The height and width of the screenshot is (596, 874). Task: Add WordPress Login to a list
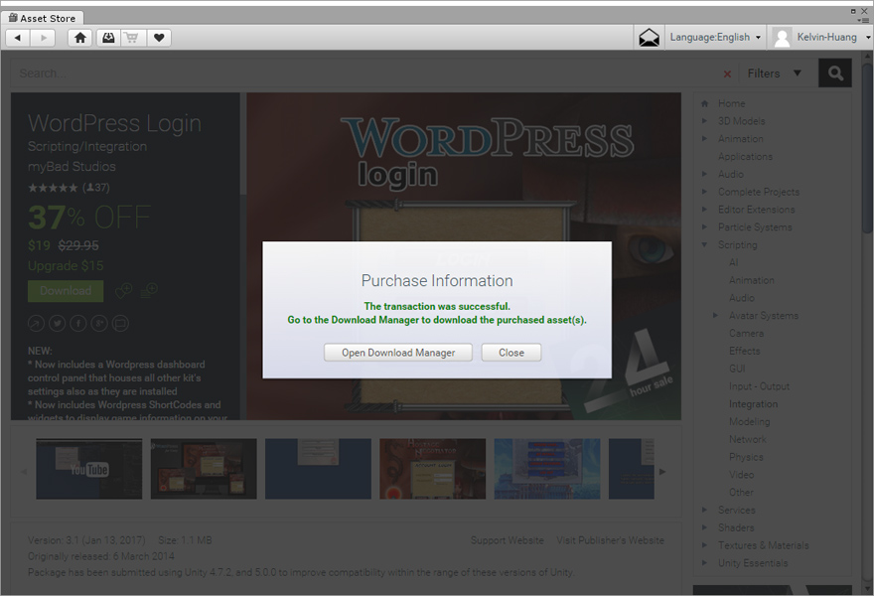pyautogui.click(x=149, y=290)
